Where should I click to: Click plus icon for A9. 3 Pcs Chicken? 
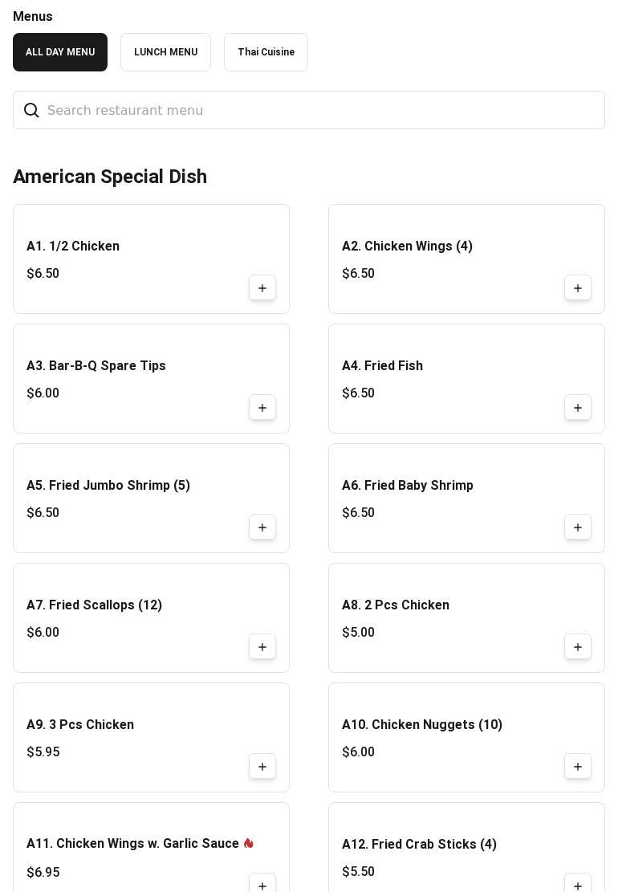(262, 767)
